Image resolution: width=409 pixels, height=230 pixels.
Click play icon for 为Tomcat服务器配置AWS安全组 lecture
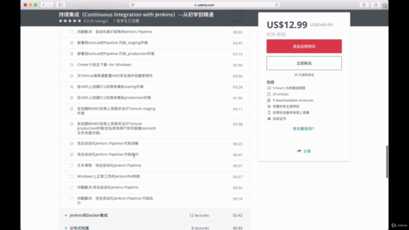(72, 75)
